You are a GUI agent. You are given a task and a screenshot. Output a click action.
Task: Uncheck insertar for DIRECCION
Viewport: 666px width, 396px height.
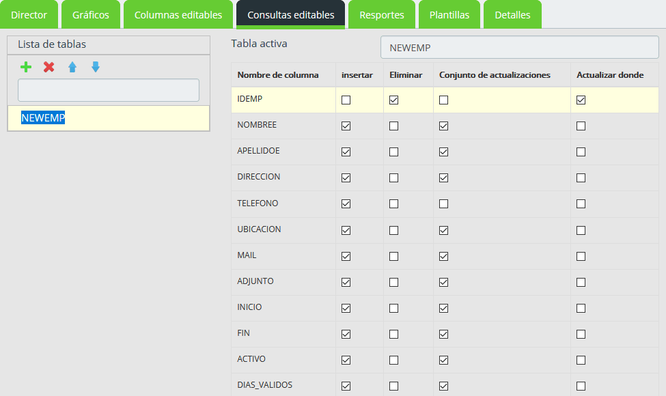pyautogui.click(x=346, y=178)
